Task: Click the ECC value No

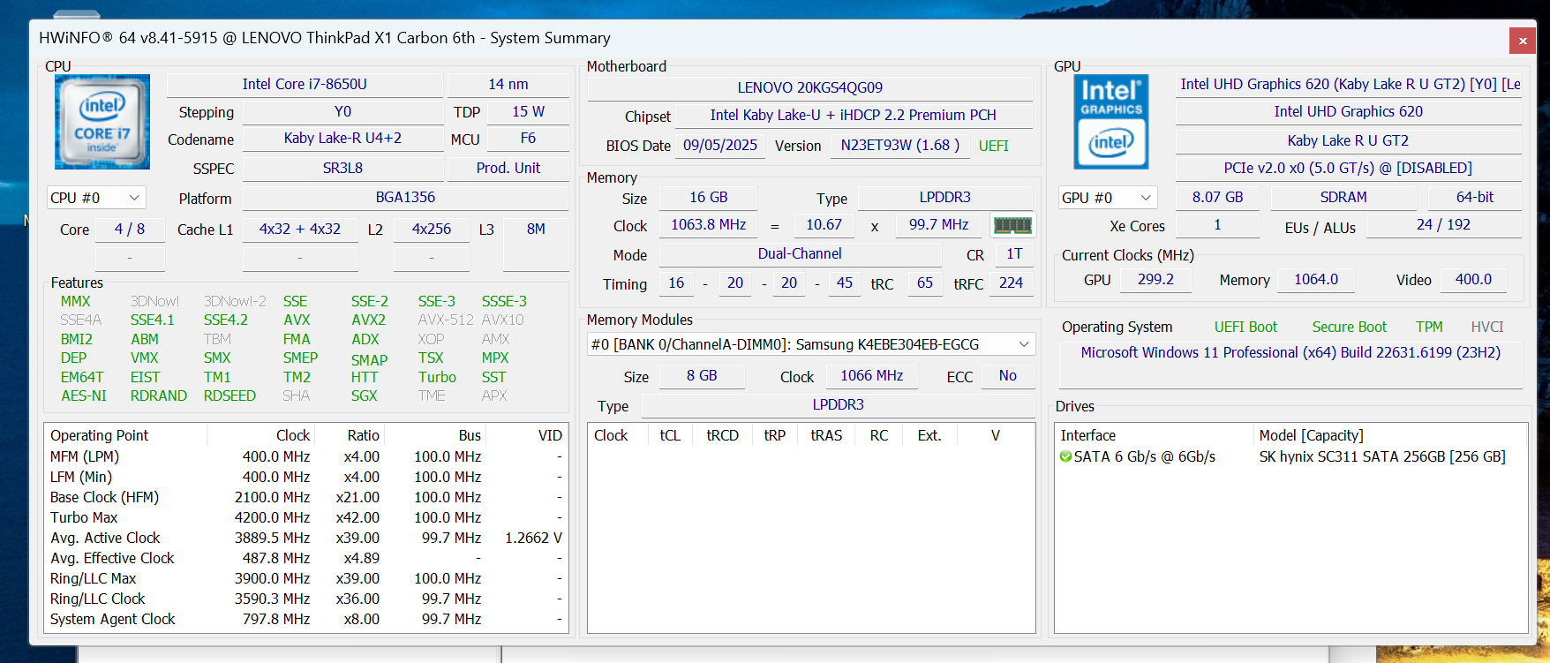Action: 1008,376
